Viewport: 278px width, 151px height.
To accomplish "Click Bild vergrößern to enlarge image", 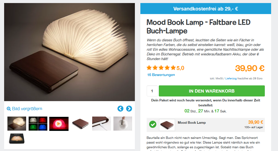I will pyautogui.click(x=27, y=109).
